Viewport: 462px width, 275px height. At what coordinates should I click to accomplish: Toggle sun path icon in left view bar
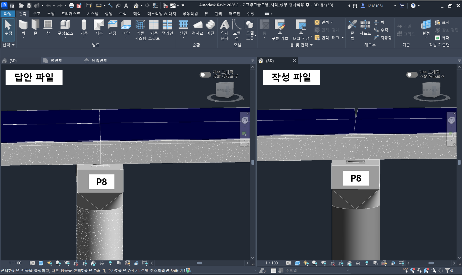(x=50, y=263)
